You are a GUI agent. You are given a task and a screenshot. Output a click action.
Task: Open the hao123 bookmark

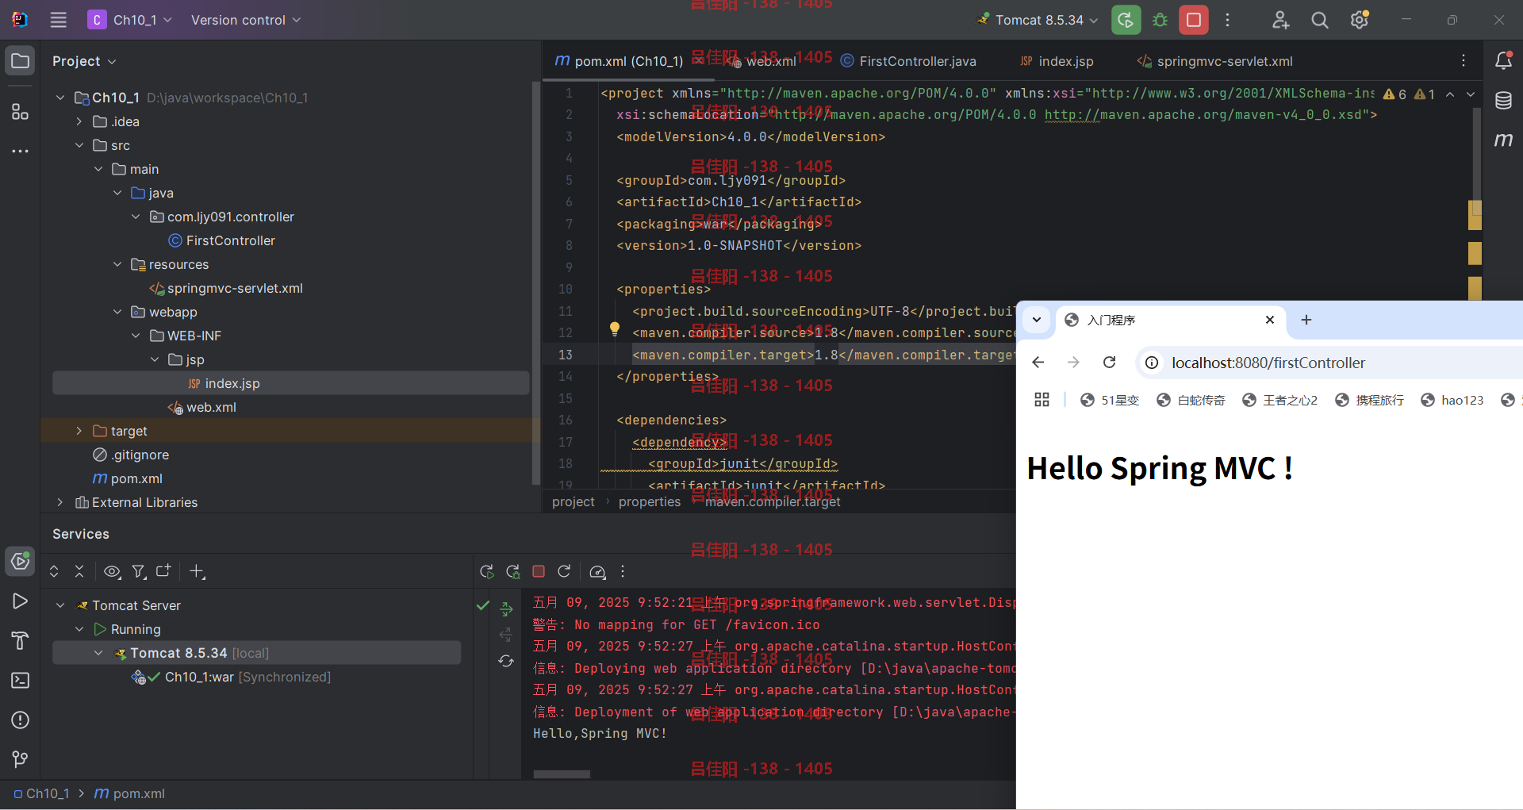(x=1452, y=400)
